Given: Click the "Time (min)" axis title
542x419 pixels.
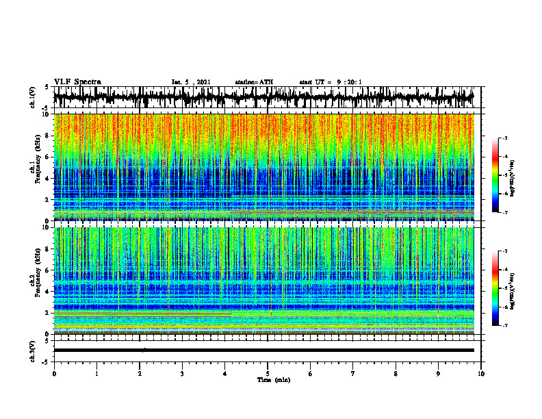Looking at the screenshot, I should point(274,380).
